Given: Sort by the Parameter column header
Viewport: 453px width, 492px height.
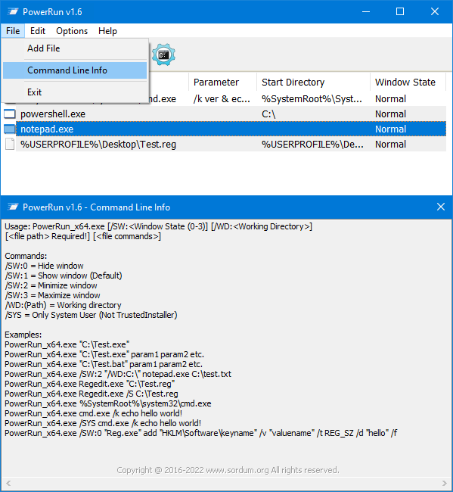Looking at the screenshot, I should click(222, 83).
